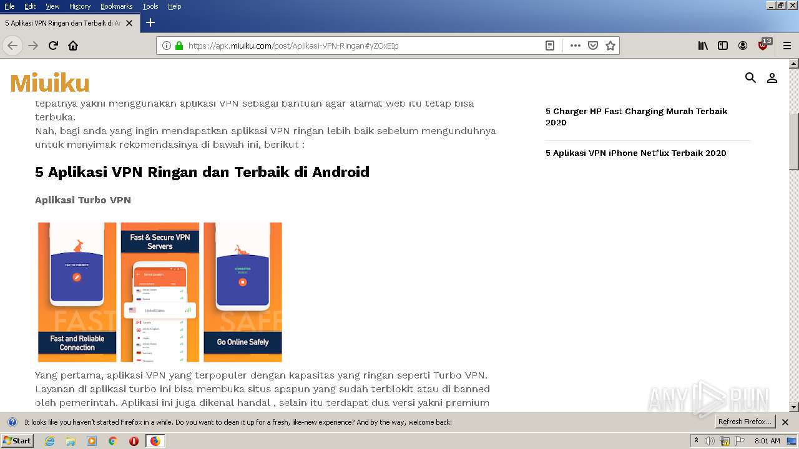This screenshot has height=449, width=799.
Task: Click the vertical scrollbar thumb
Action: click(x=794, y=142)
